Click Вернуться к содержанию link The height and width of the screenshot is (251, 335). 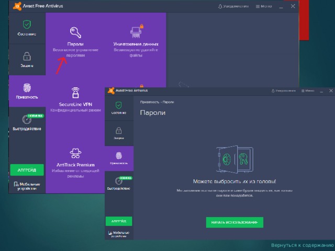point(303,245)
